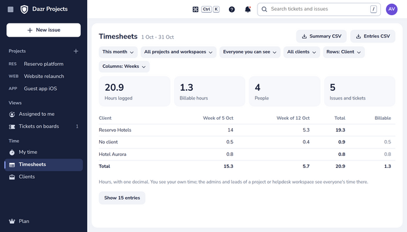Open the Rows: Client dropdown
This screenshot has height=232, width=407.
pyautogui.click(x=343, y=52)
